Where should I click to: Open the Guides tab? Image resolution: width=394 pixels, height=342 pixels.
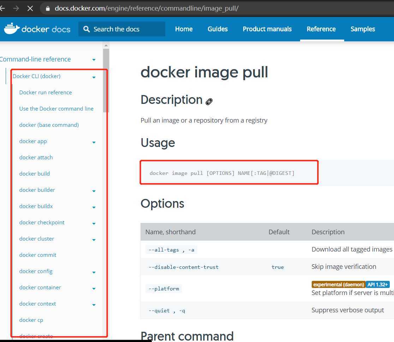coord(217,29)
